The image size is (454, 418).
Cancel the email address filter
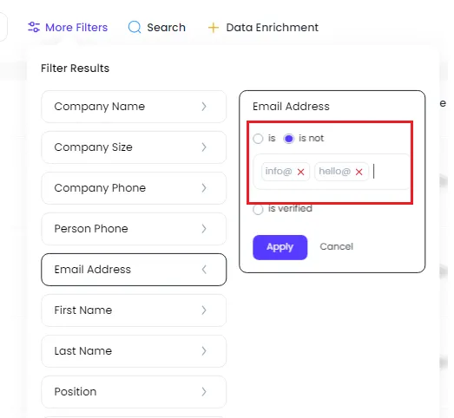pos(337,247)
